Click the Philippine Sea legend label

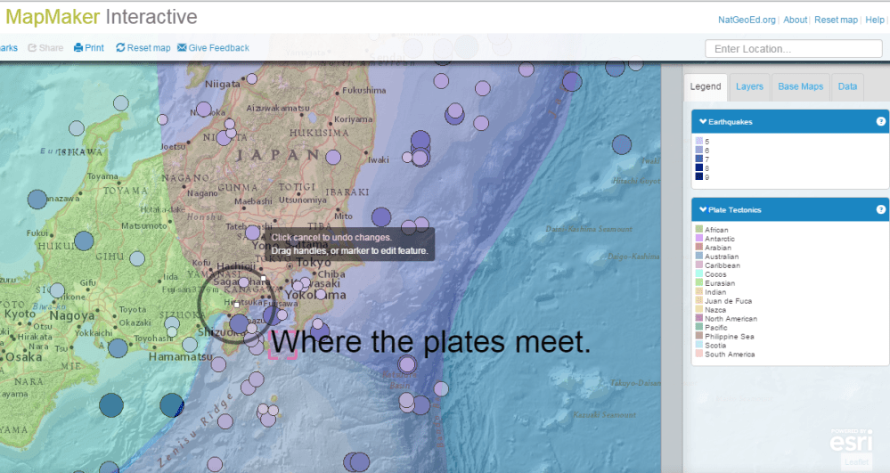pyautogui.click(x=730, y=337)
